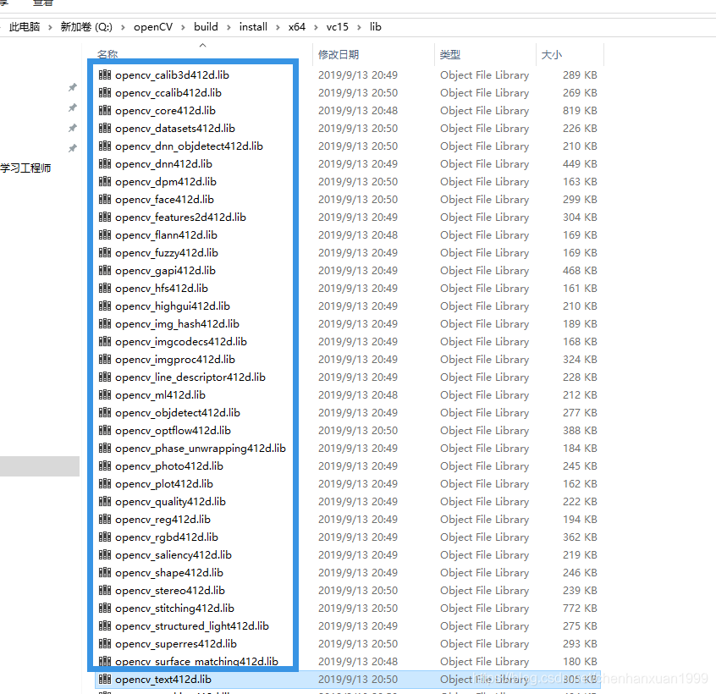Click the lib breadcrumb segment
Screen dimensions: 716x694
point(376,27)
